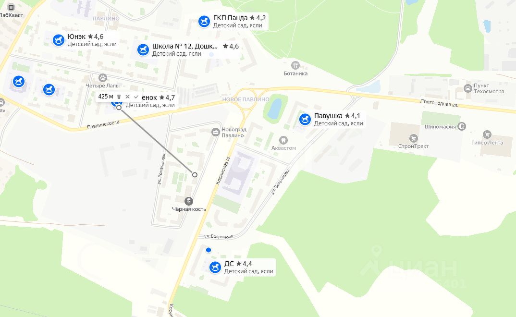Open the ЛабКвест marker in corner

click(x=11, y=7)
